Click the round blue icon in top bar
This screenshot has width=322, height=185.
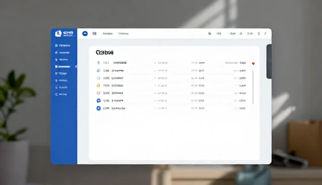tap(85, 34)
